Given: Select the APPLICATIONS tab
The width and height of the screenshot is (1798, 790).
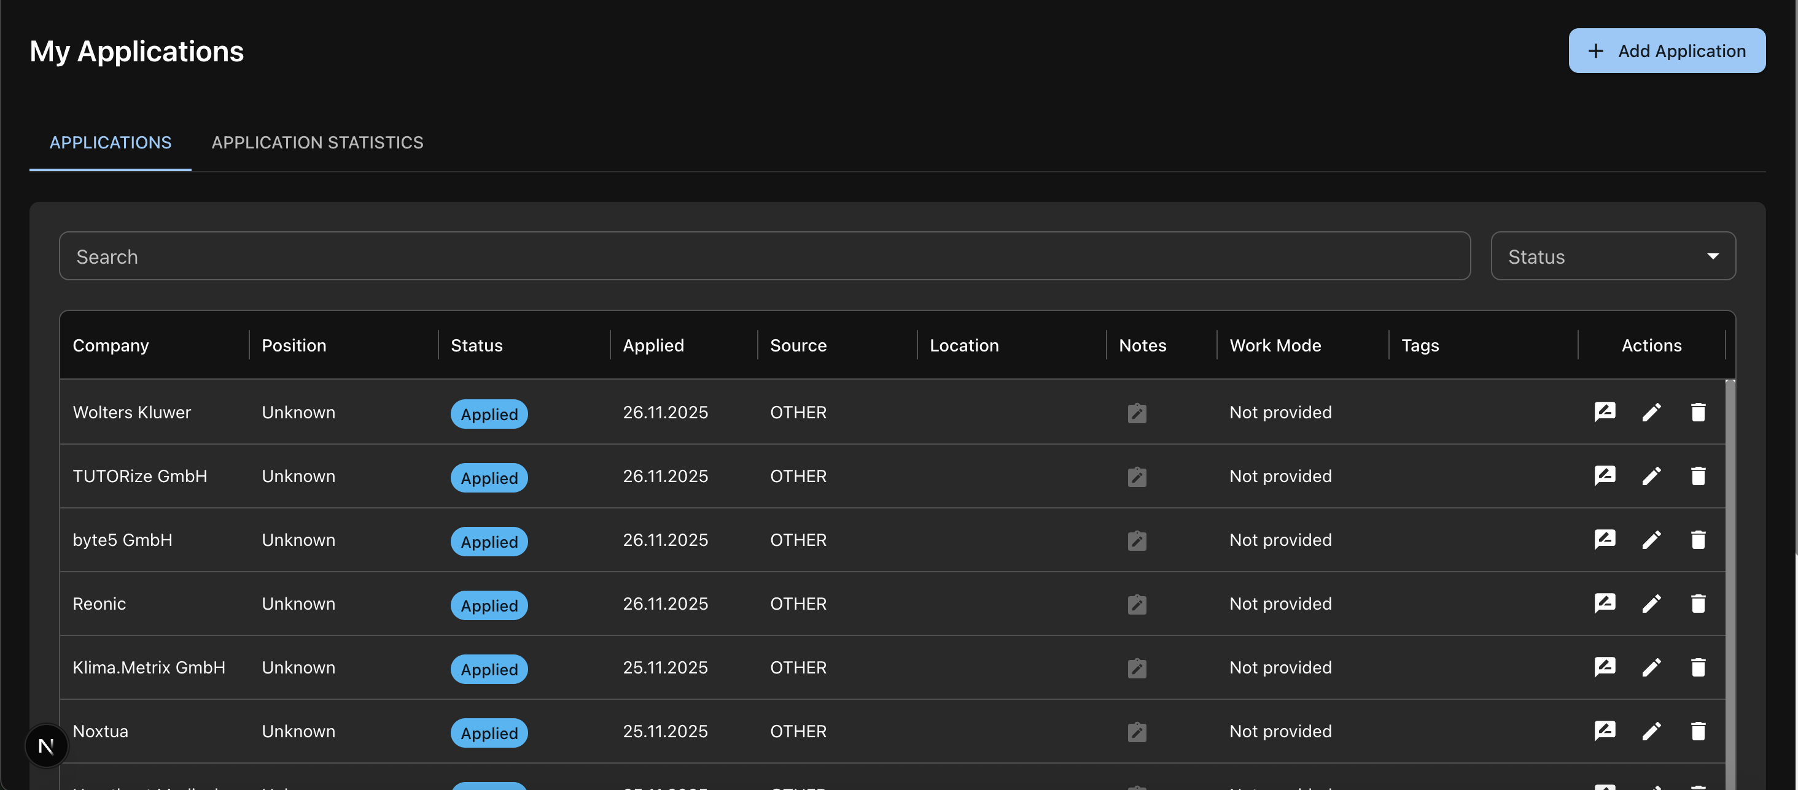Looking at the screenshot, I should tap(111, 142).
